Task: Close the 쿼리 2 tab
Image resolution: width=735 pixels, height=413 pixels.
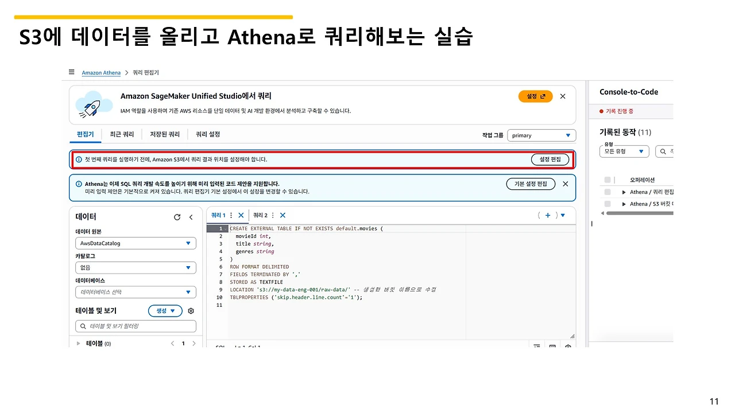Action: (x=283, y=215)
